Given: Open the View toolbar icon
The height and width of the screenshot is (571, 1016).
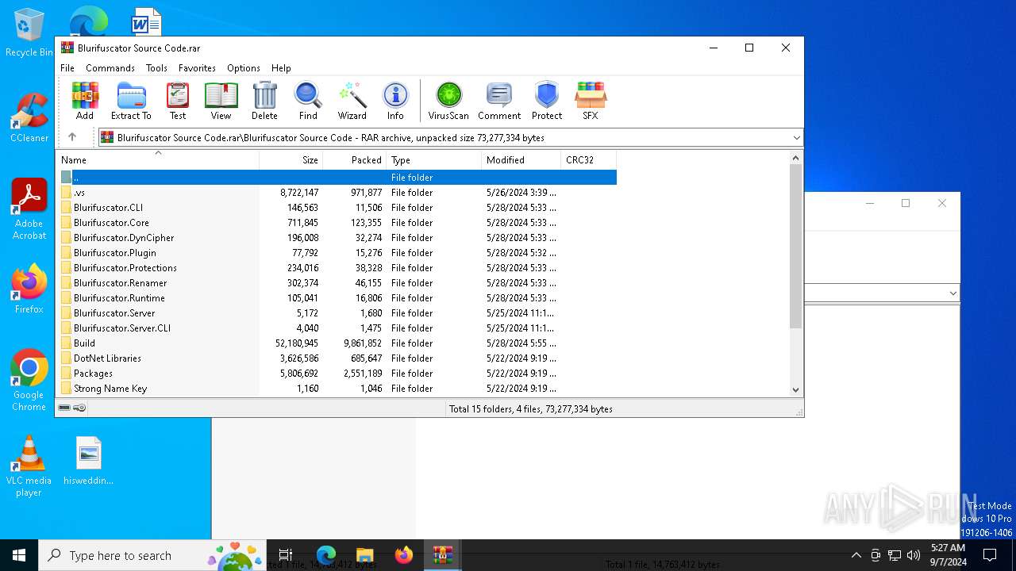Looking at the screenshot, I should [221, 101].
